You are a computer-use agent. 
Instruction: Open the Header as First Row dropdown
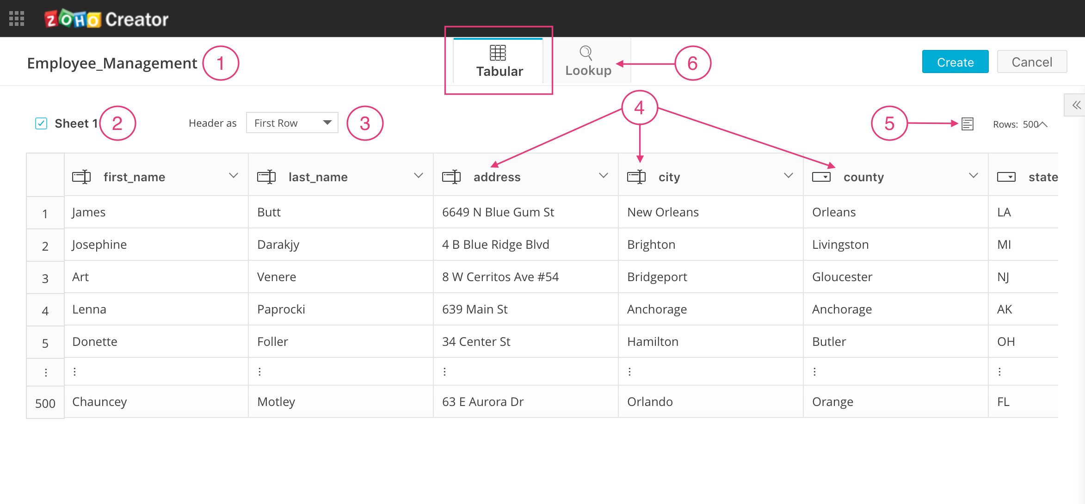(x=292, y=123)
